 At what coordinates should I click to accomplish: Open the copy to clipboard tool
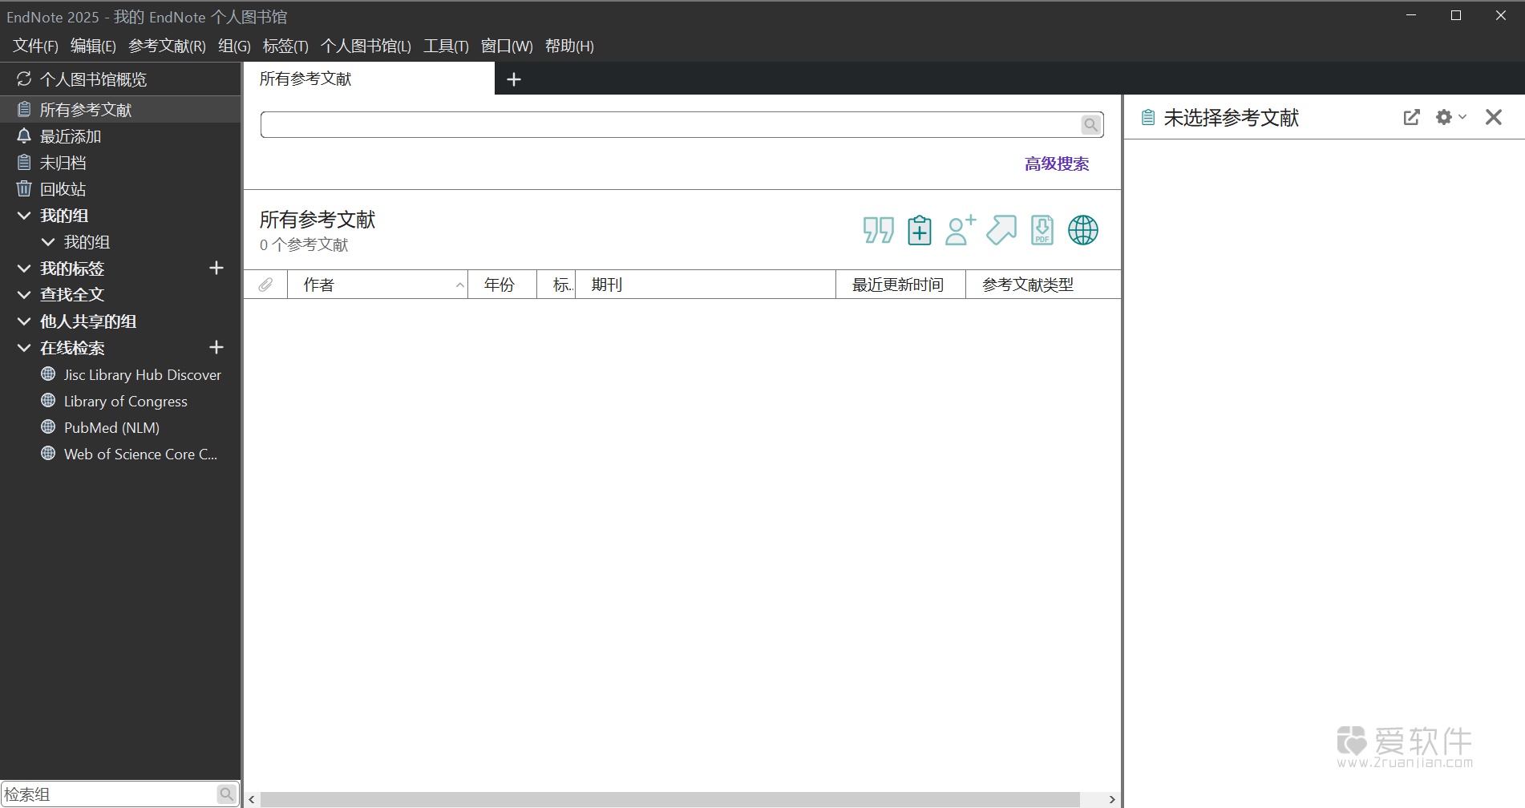click(x=919, y=230)
